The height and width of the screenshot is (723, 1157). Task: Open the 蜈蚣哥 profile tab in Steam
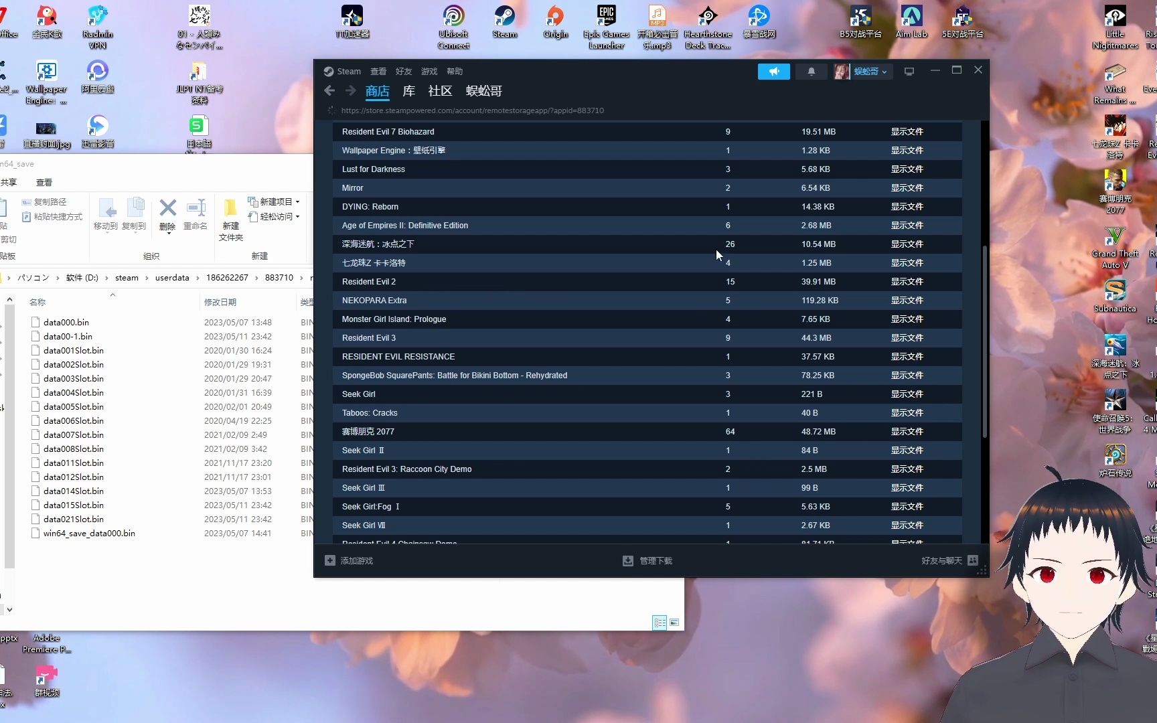coord(483,91)
